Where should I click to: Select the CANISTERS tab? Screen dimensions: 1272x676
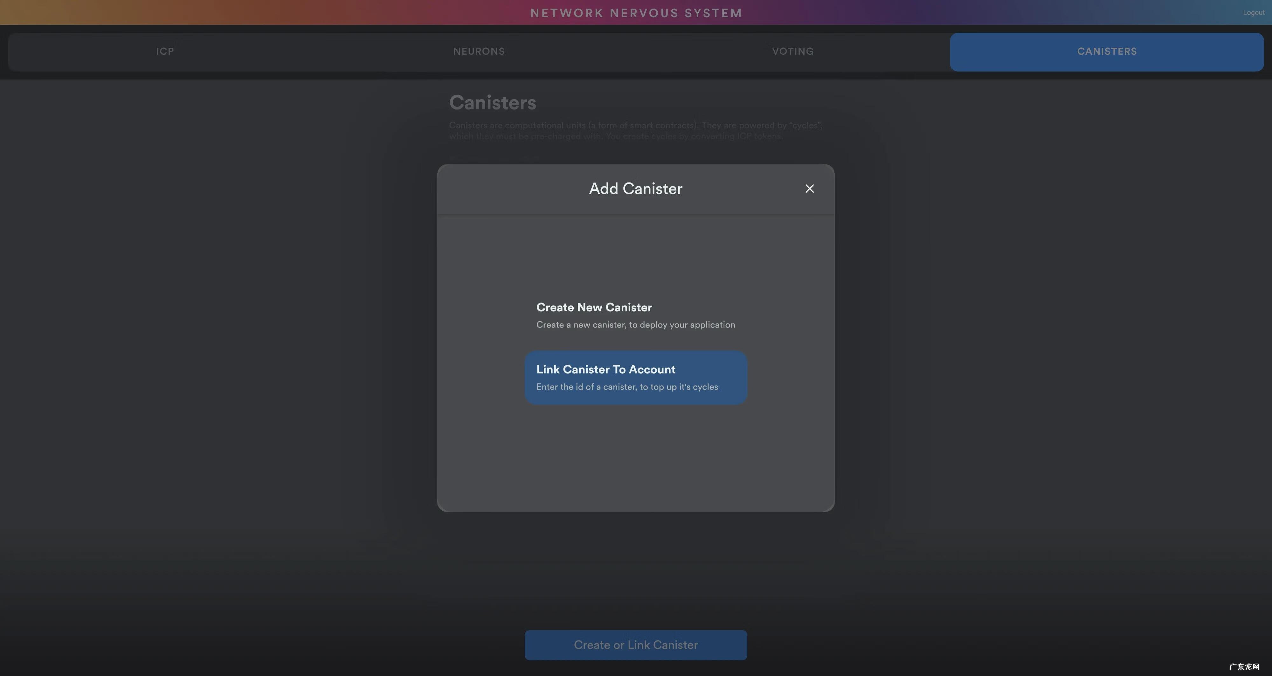pyautogui.click(x=1107, y=52)
